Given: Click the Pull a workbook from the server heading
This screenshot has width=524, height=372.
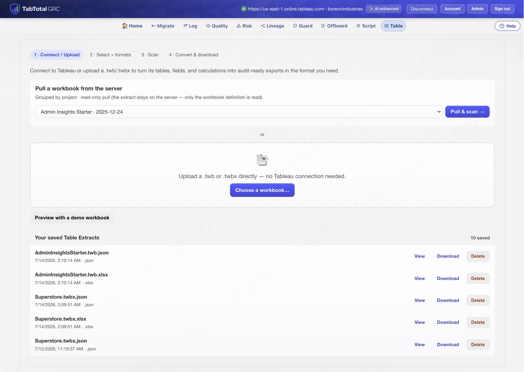Looking at the screenshot, I should click(79, 88).
